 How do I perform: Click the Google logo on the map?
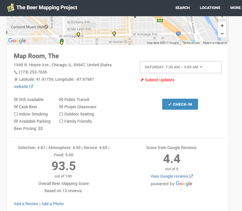[17, 41]
